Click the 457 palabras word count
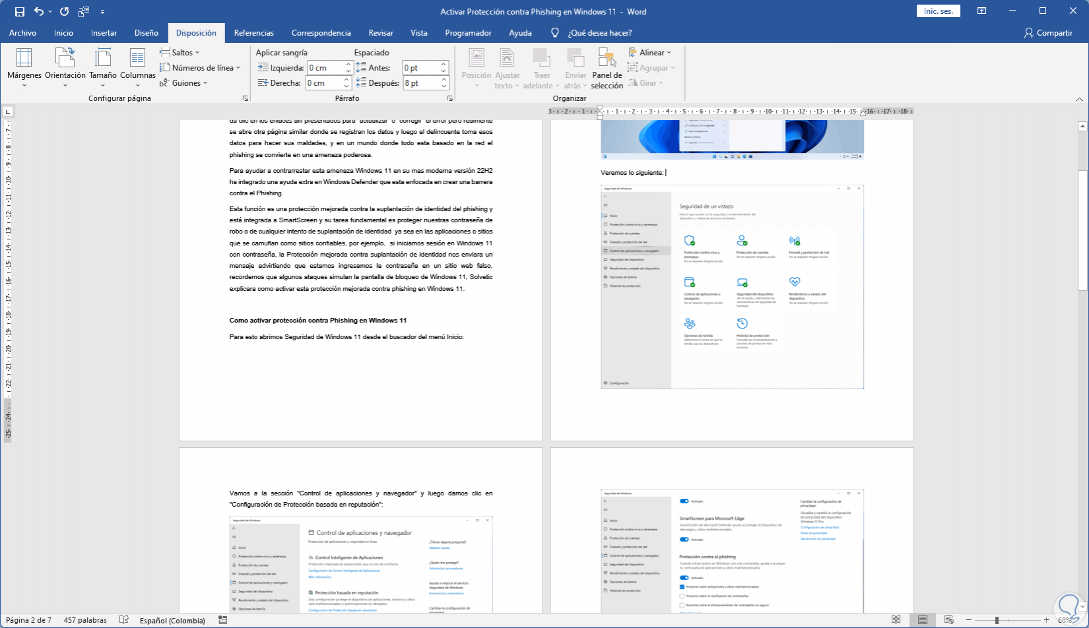1089x628 pixels. (85, 620)
